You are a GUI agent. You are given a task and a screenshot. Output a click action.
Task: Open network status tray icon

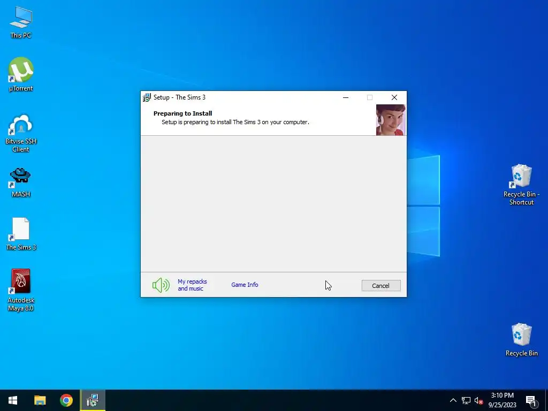tap(466, 400)
